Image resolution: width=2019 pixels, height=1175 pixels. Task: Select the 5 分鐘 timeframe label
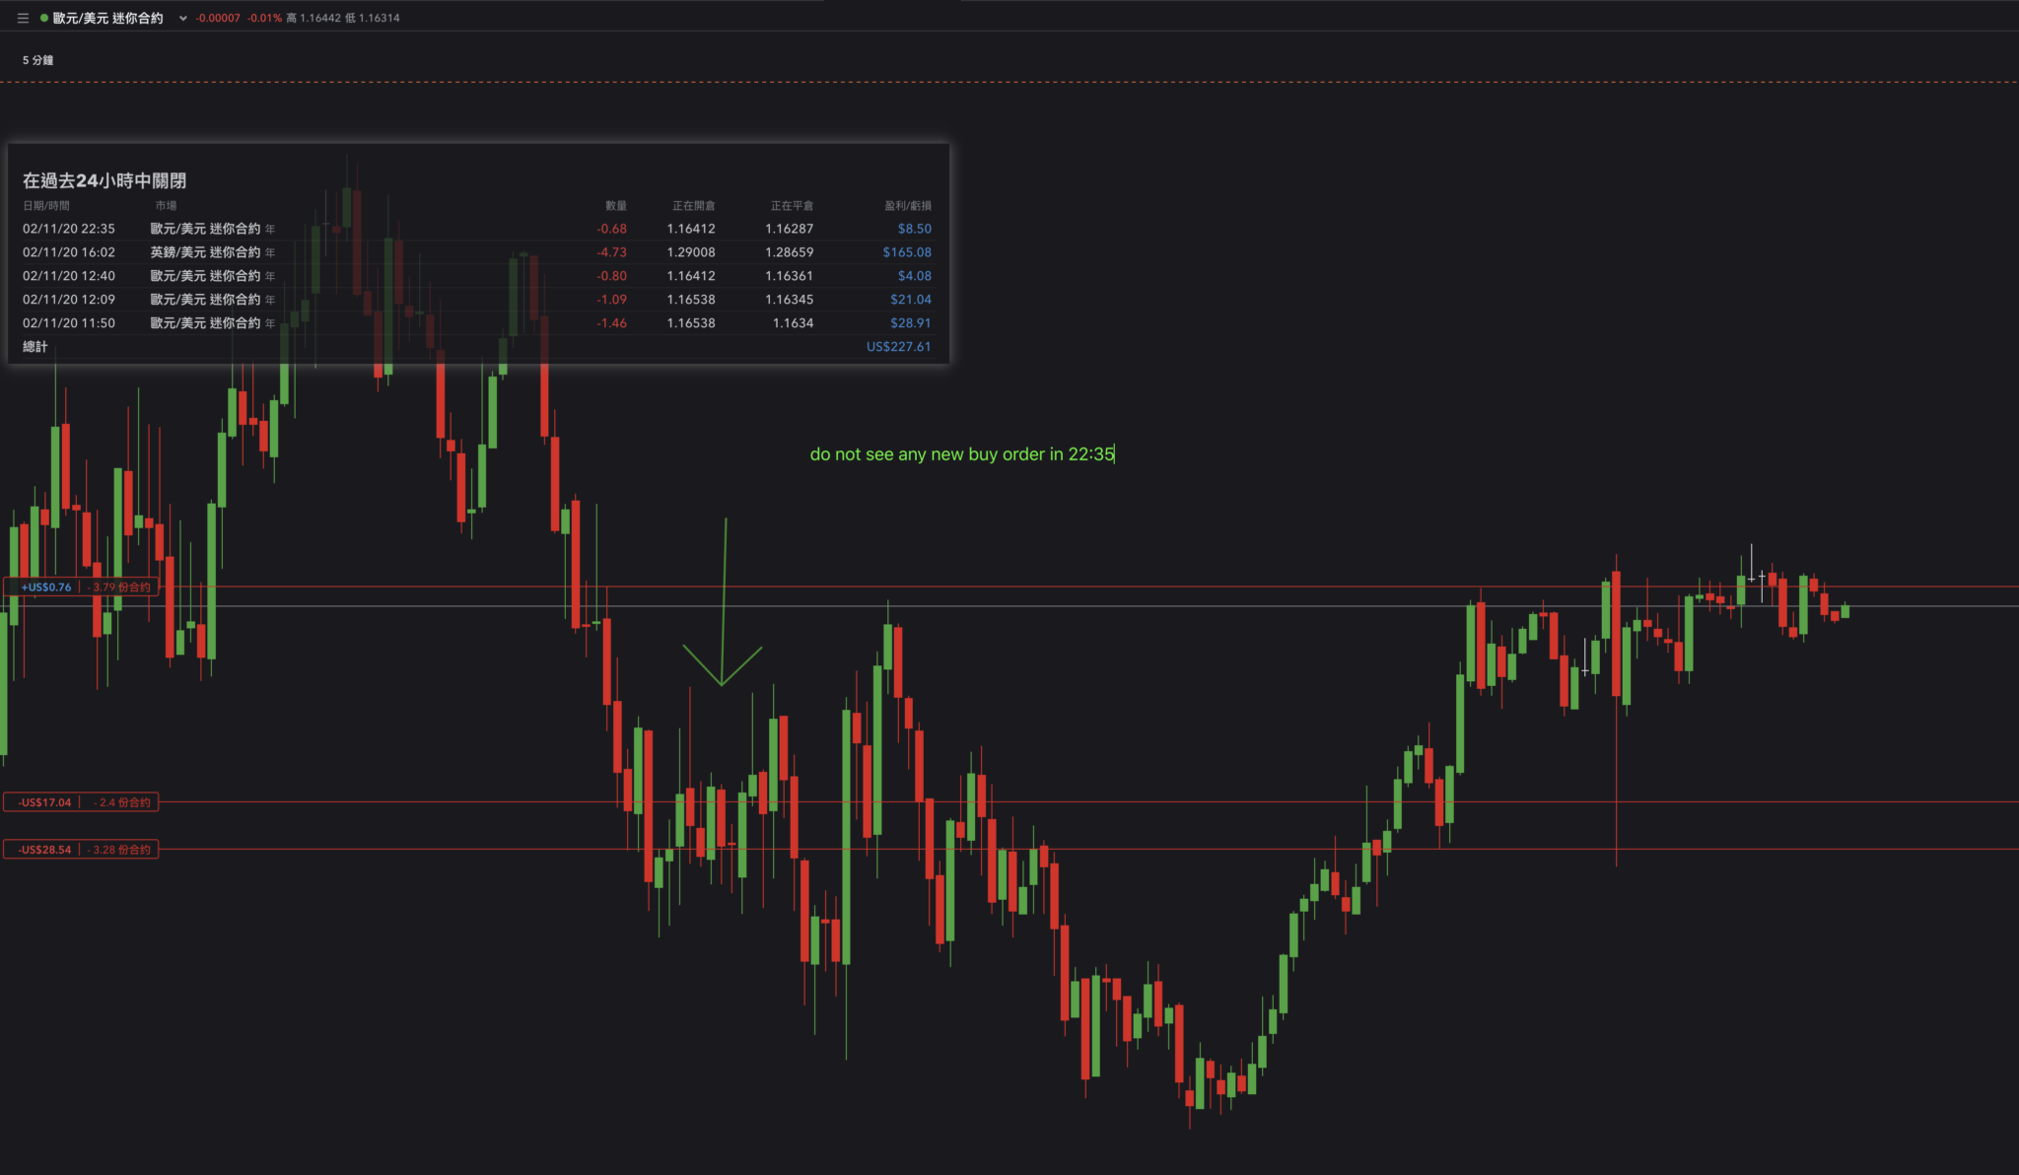[37, 60]
